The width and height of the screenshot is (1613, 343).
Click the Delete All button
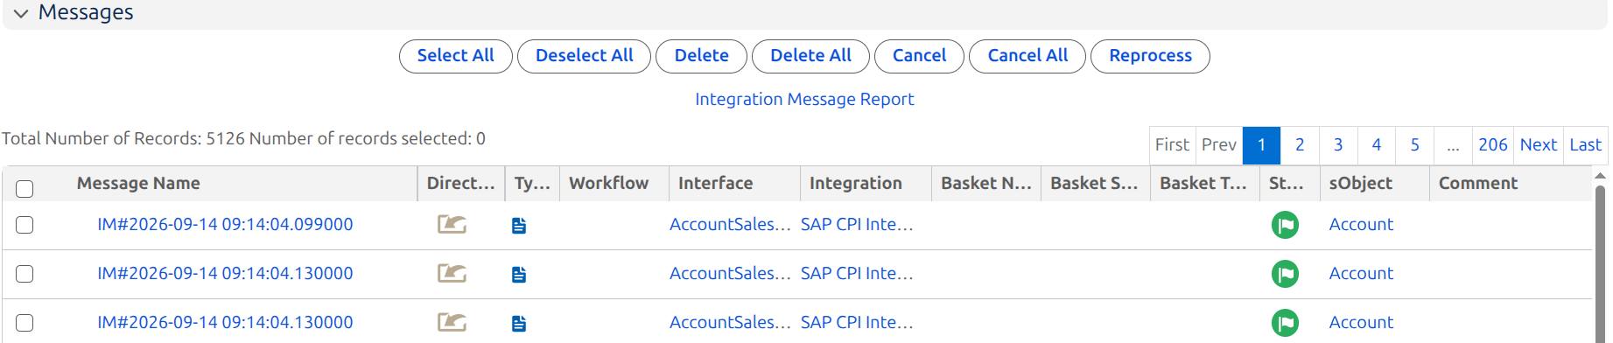coord(810,56)
